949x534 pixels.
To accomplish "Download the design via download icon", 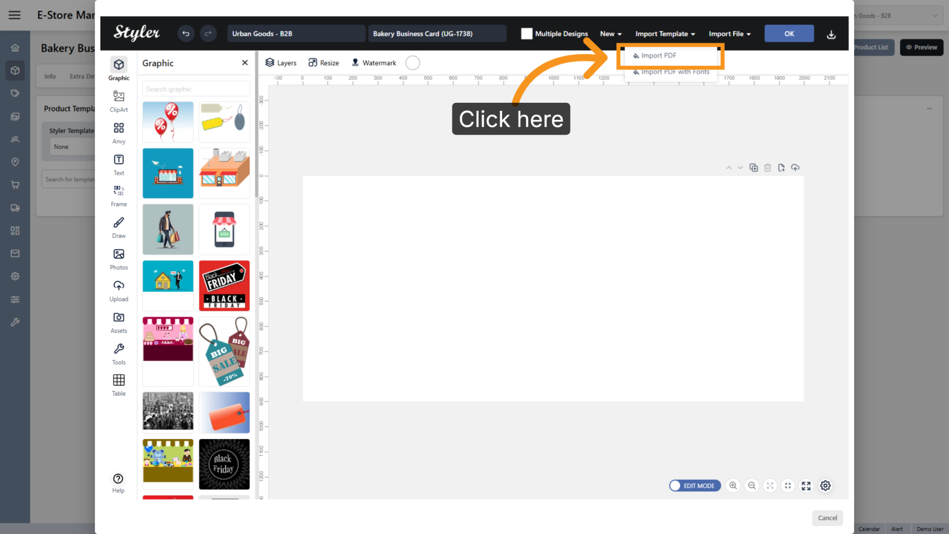I will point(831,34).
